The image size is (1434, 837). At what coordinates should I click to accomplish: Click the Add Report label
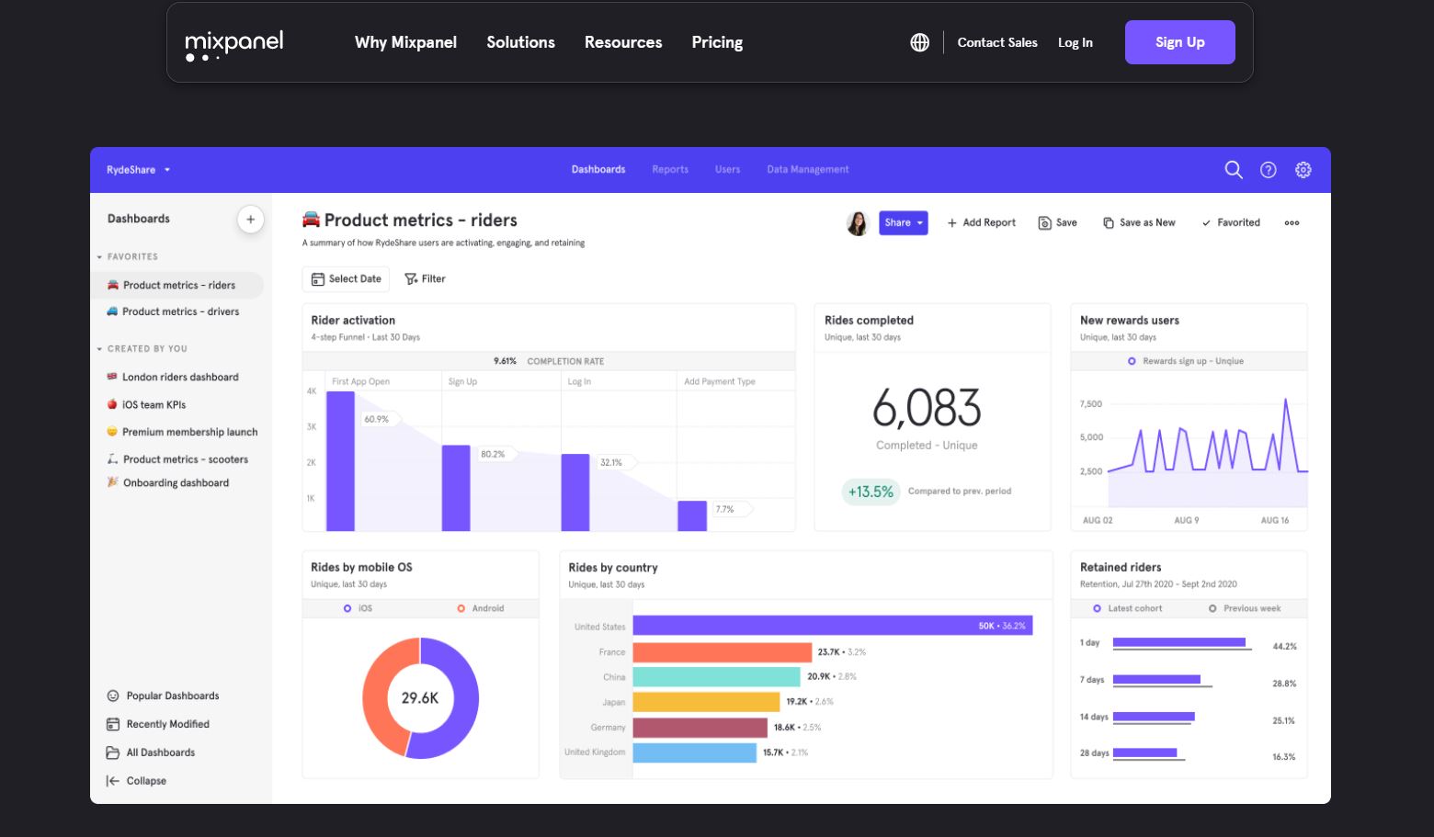click(x=989, y=223)
